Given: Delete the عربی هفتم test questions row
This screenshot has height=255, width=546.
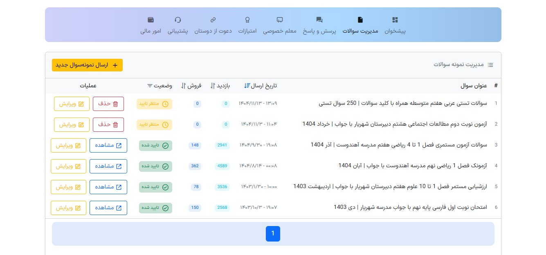Looking at the screenshot, I should [108, 104].
